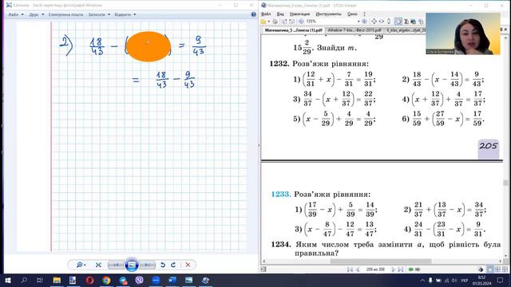Go to previous image in Photo Viewer
The image size is (511, 287).
(116, 265)
